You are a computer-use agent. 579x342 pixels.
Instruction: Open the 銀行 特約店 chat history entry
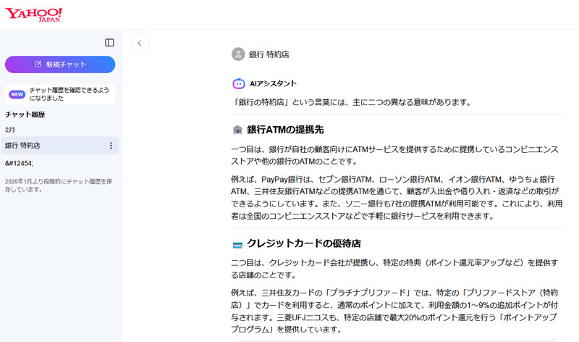pyautogui.click(x=60, y=146)
